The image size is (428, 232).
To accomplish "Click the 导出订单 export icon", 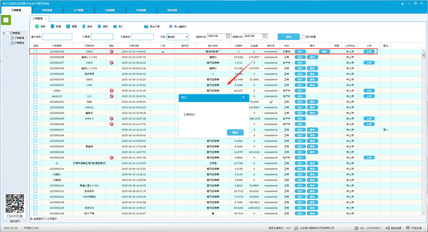I will tap(146, 27).
